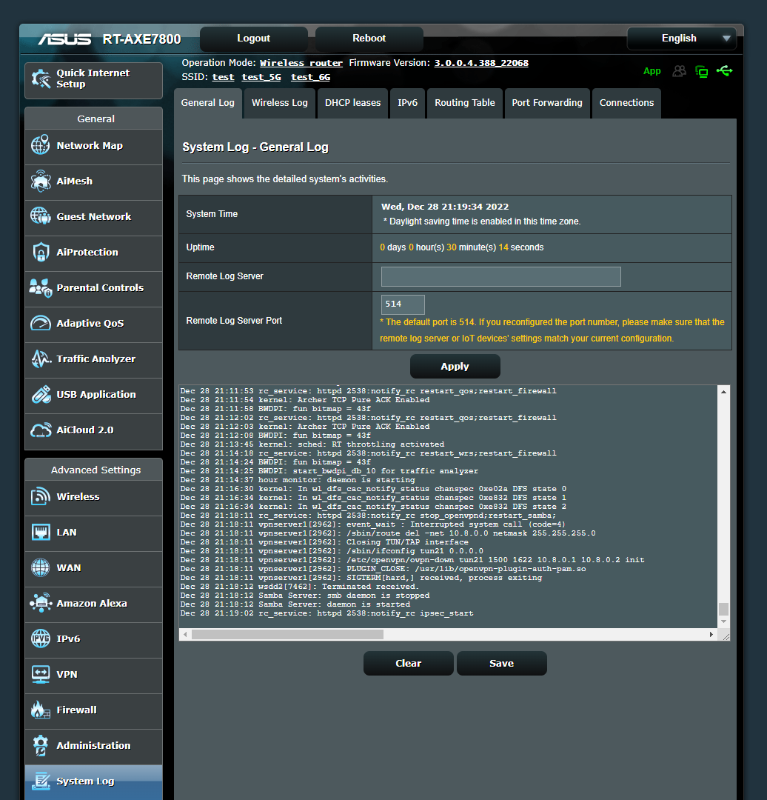This screenshot has height=800, width=767.
Task: Click the AiCloud 2.0 cloud icon
Action: click(x=41, y=430)
